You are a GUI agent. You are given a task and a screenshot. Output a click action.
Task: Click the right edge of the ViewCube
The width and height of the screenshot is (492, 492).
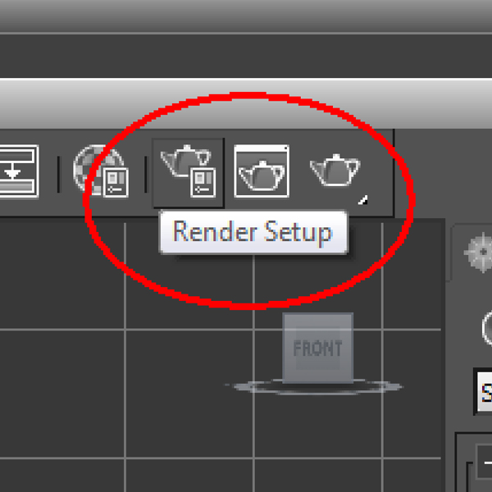[x=351, y=348]
